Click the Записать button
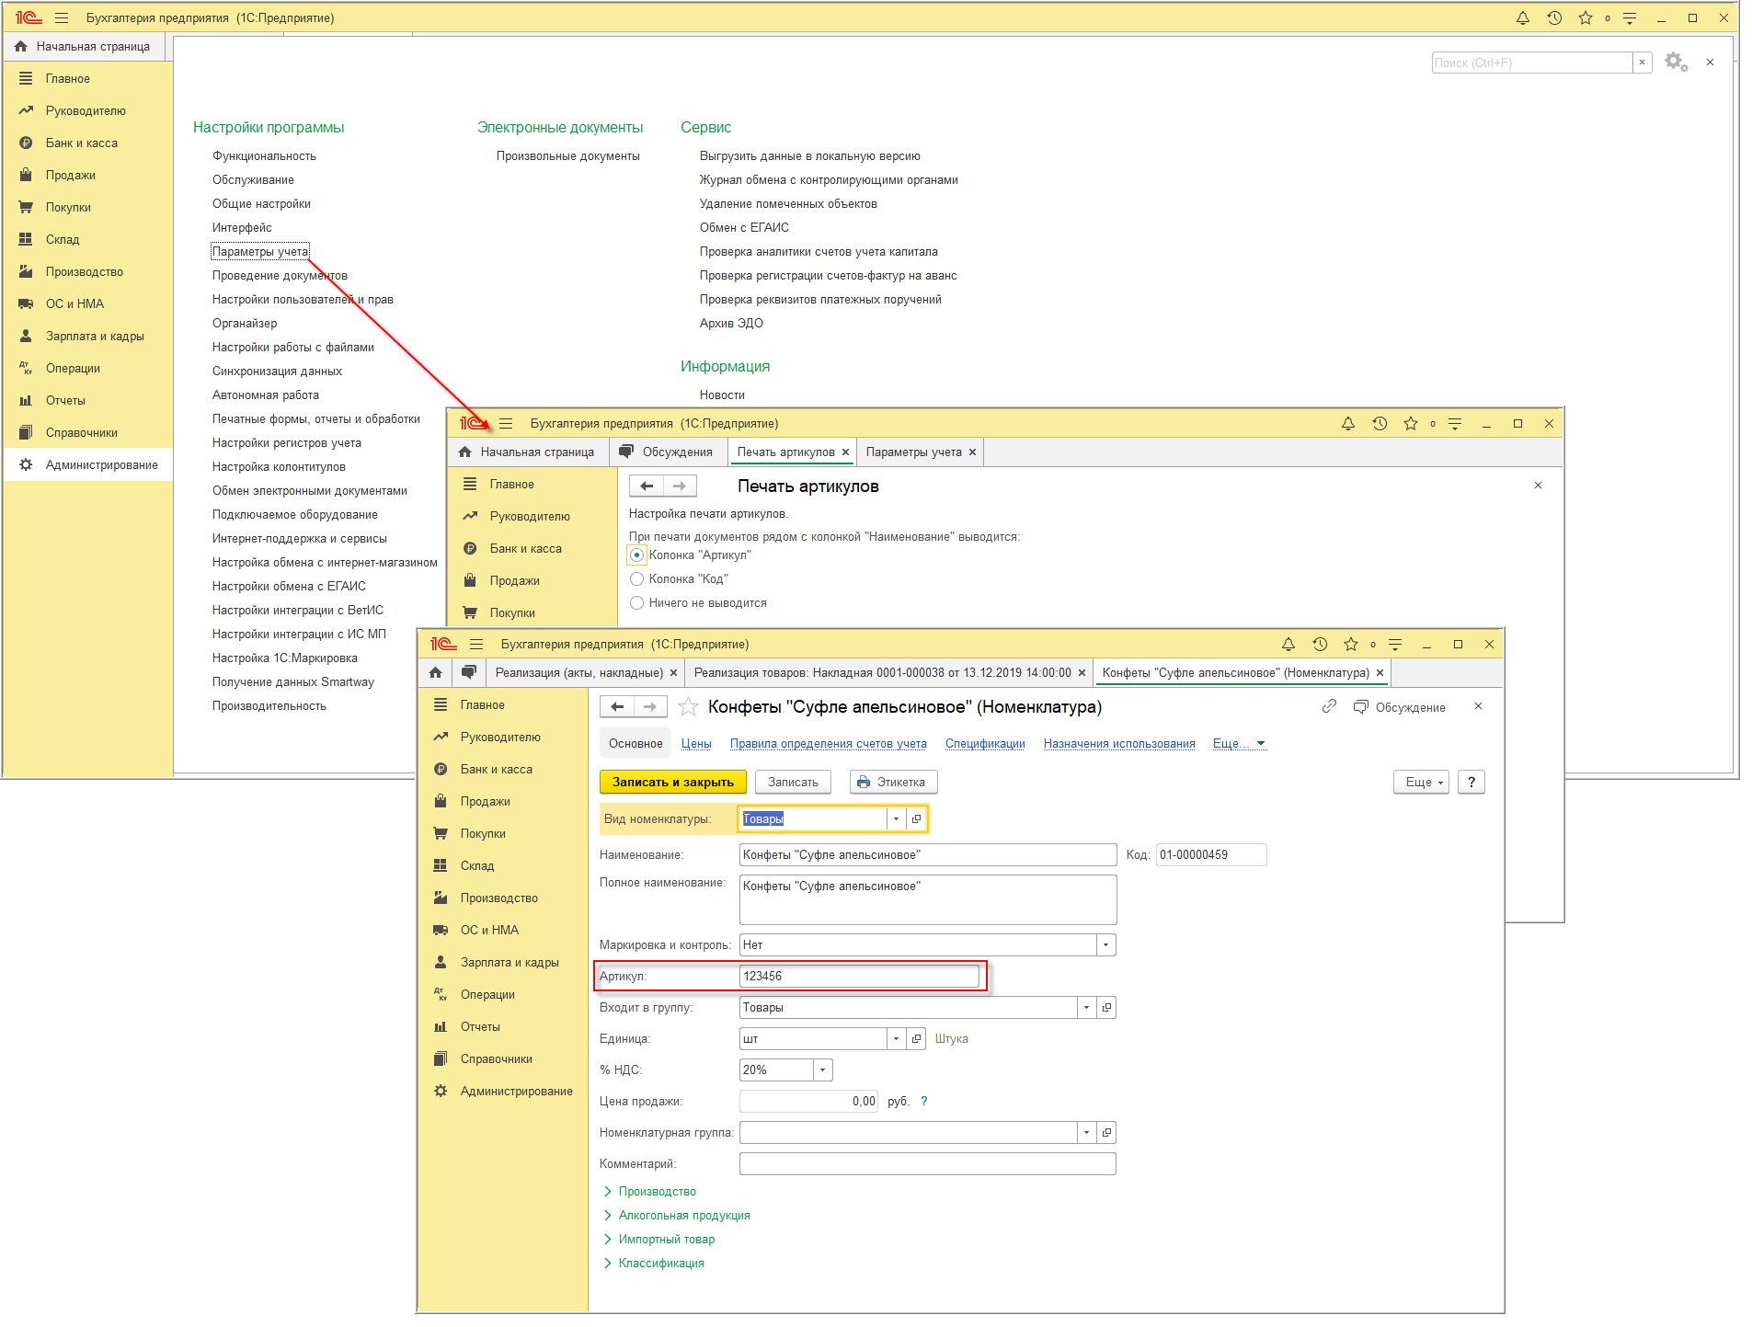This screenshot has width=1752, height=1327. click(x=793, y=783)
